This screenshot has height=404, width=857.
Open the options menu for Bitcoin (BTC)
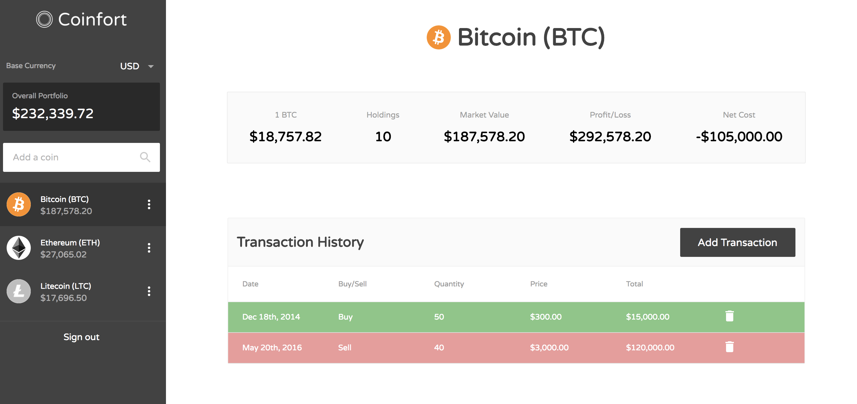tap(149, 204)
